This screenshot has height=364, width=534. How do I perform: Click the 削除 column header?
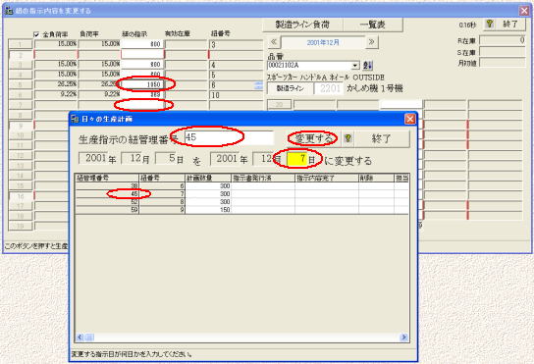pos(376,178)
